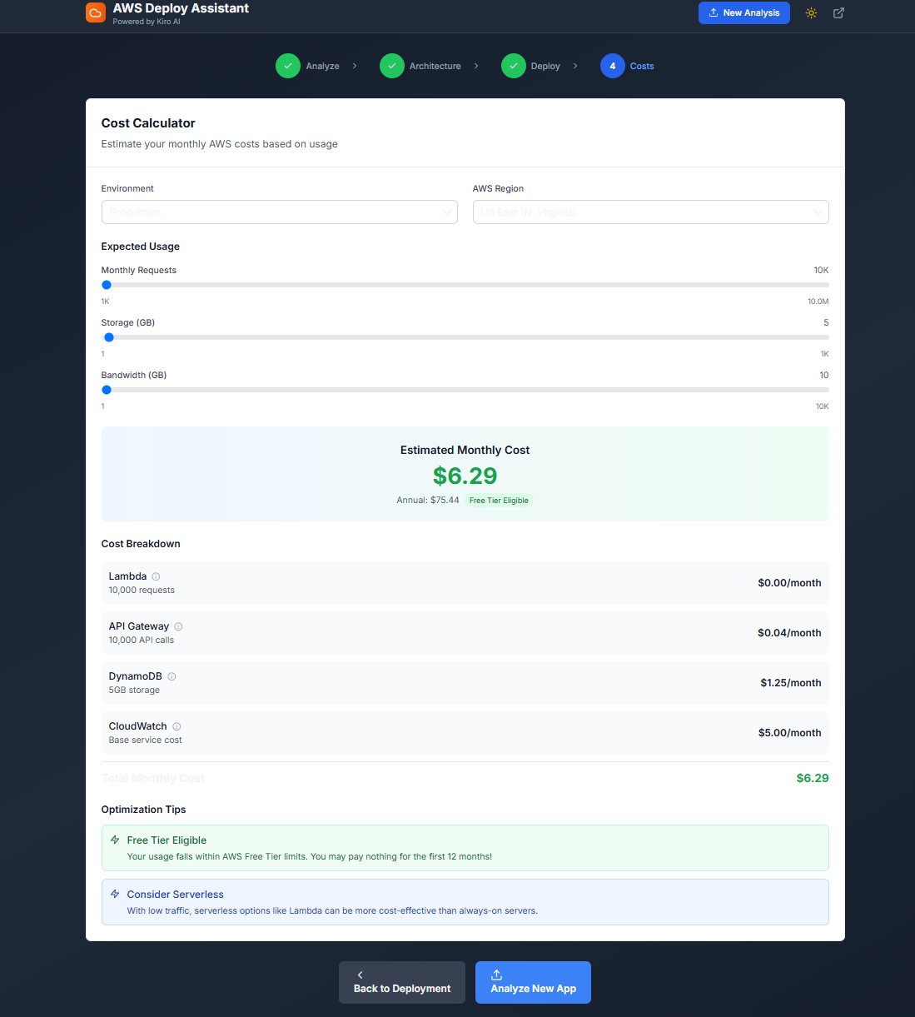Click Analyze New App button

[533, 982]
